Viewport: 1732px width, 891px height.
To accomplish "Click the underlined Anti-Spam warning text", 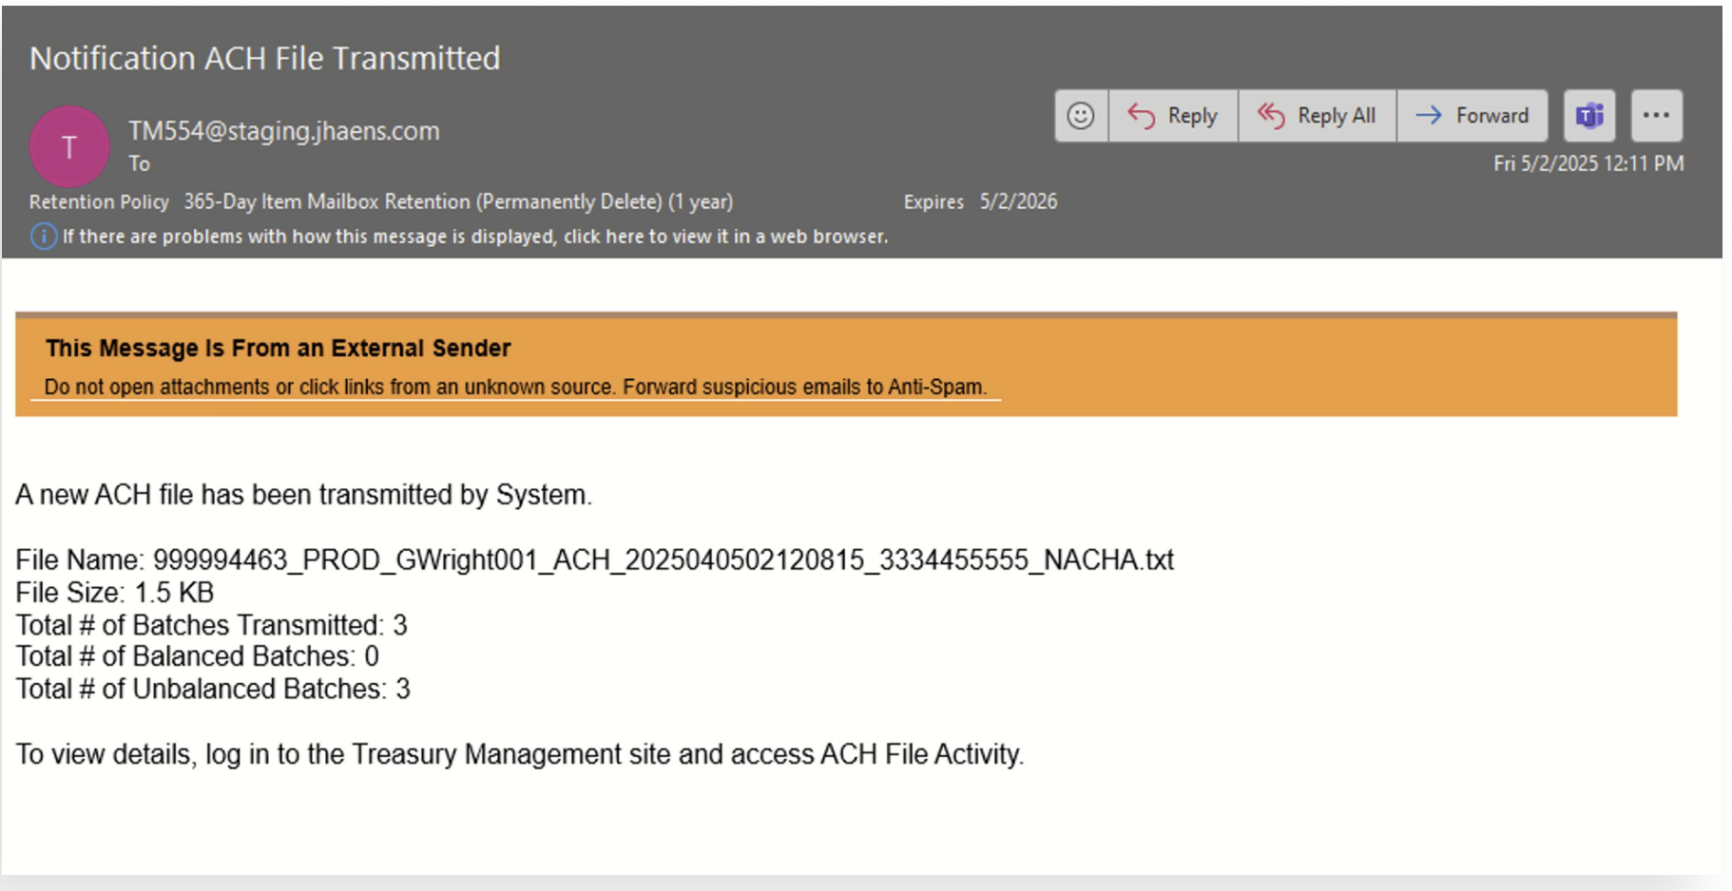I will click(x=514, y=388).
